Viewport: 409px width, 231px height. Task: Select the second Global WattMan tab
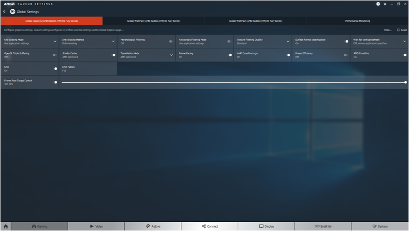pyautogui.click(x=256, y=21)
